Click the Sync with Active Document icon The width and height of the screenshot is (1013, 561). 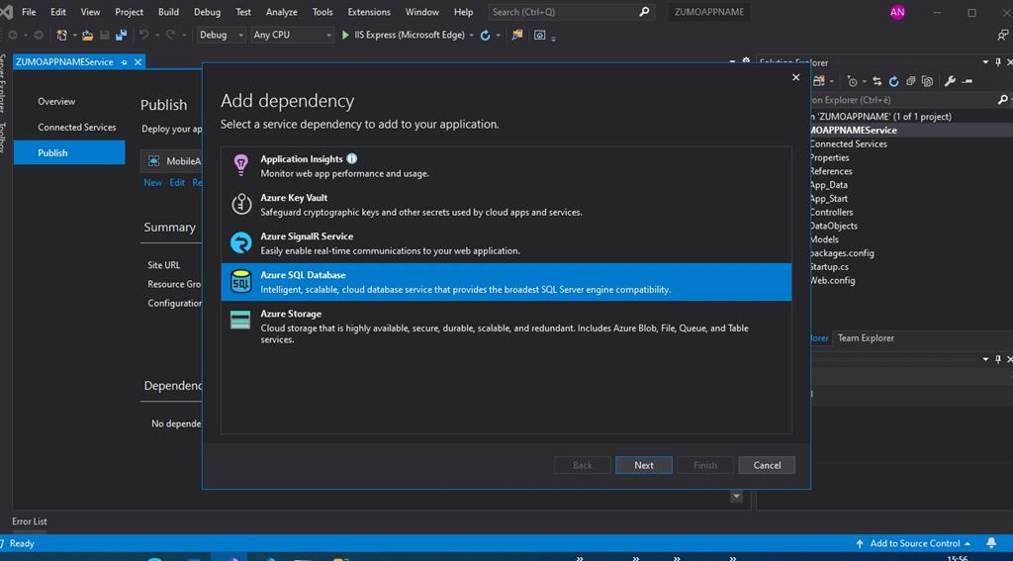point(876,81)
